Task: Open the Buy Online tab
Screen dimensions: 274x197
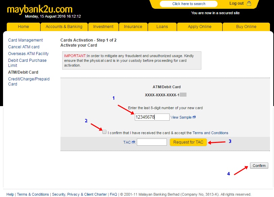Action: (246, 27)
